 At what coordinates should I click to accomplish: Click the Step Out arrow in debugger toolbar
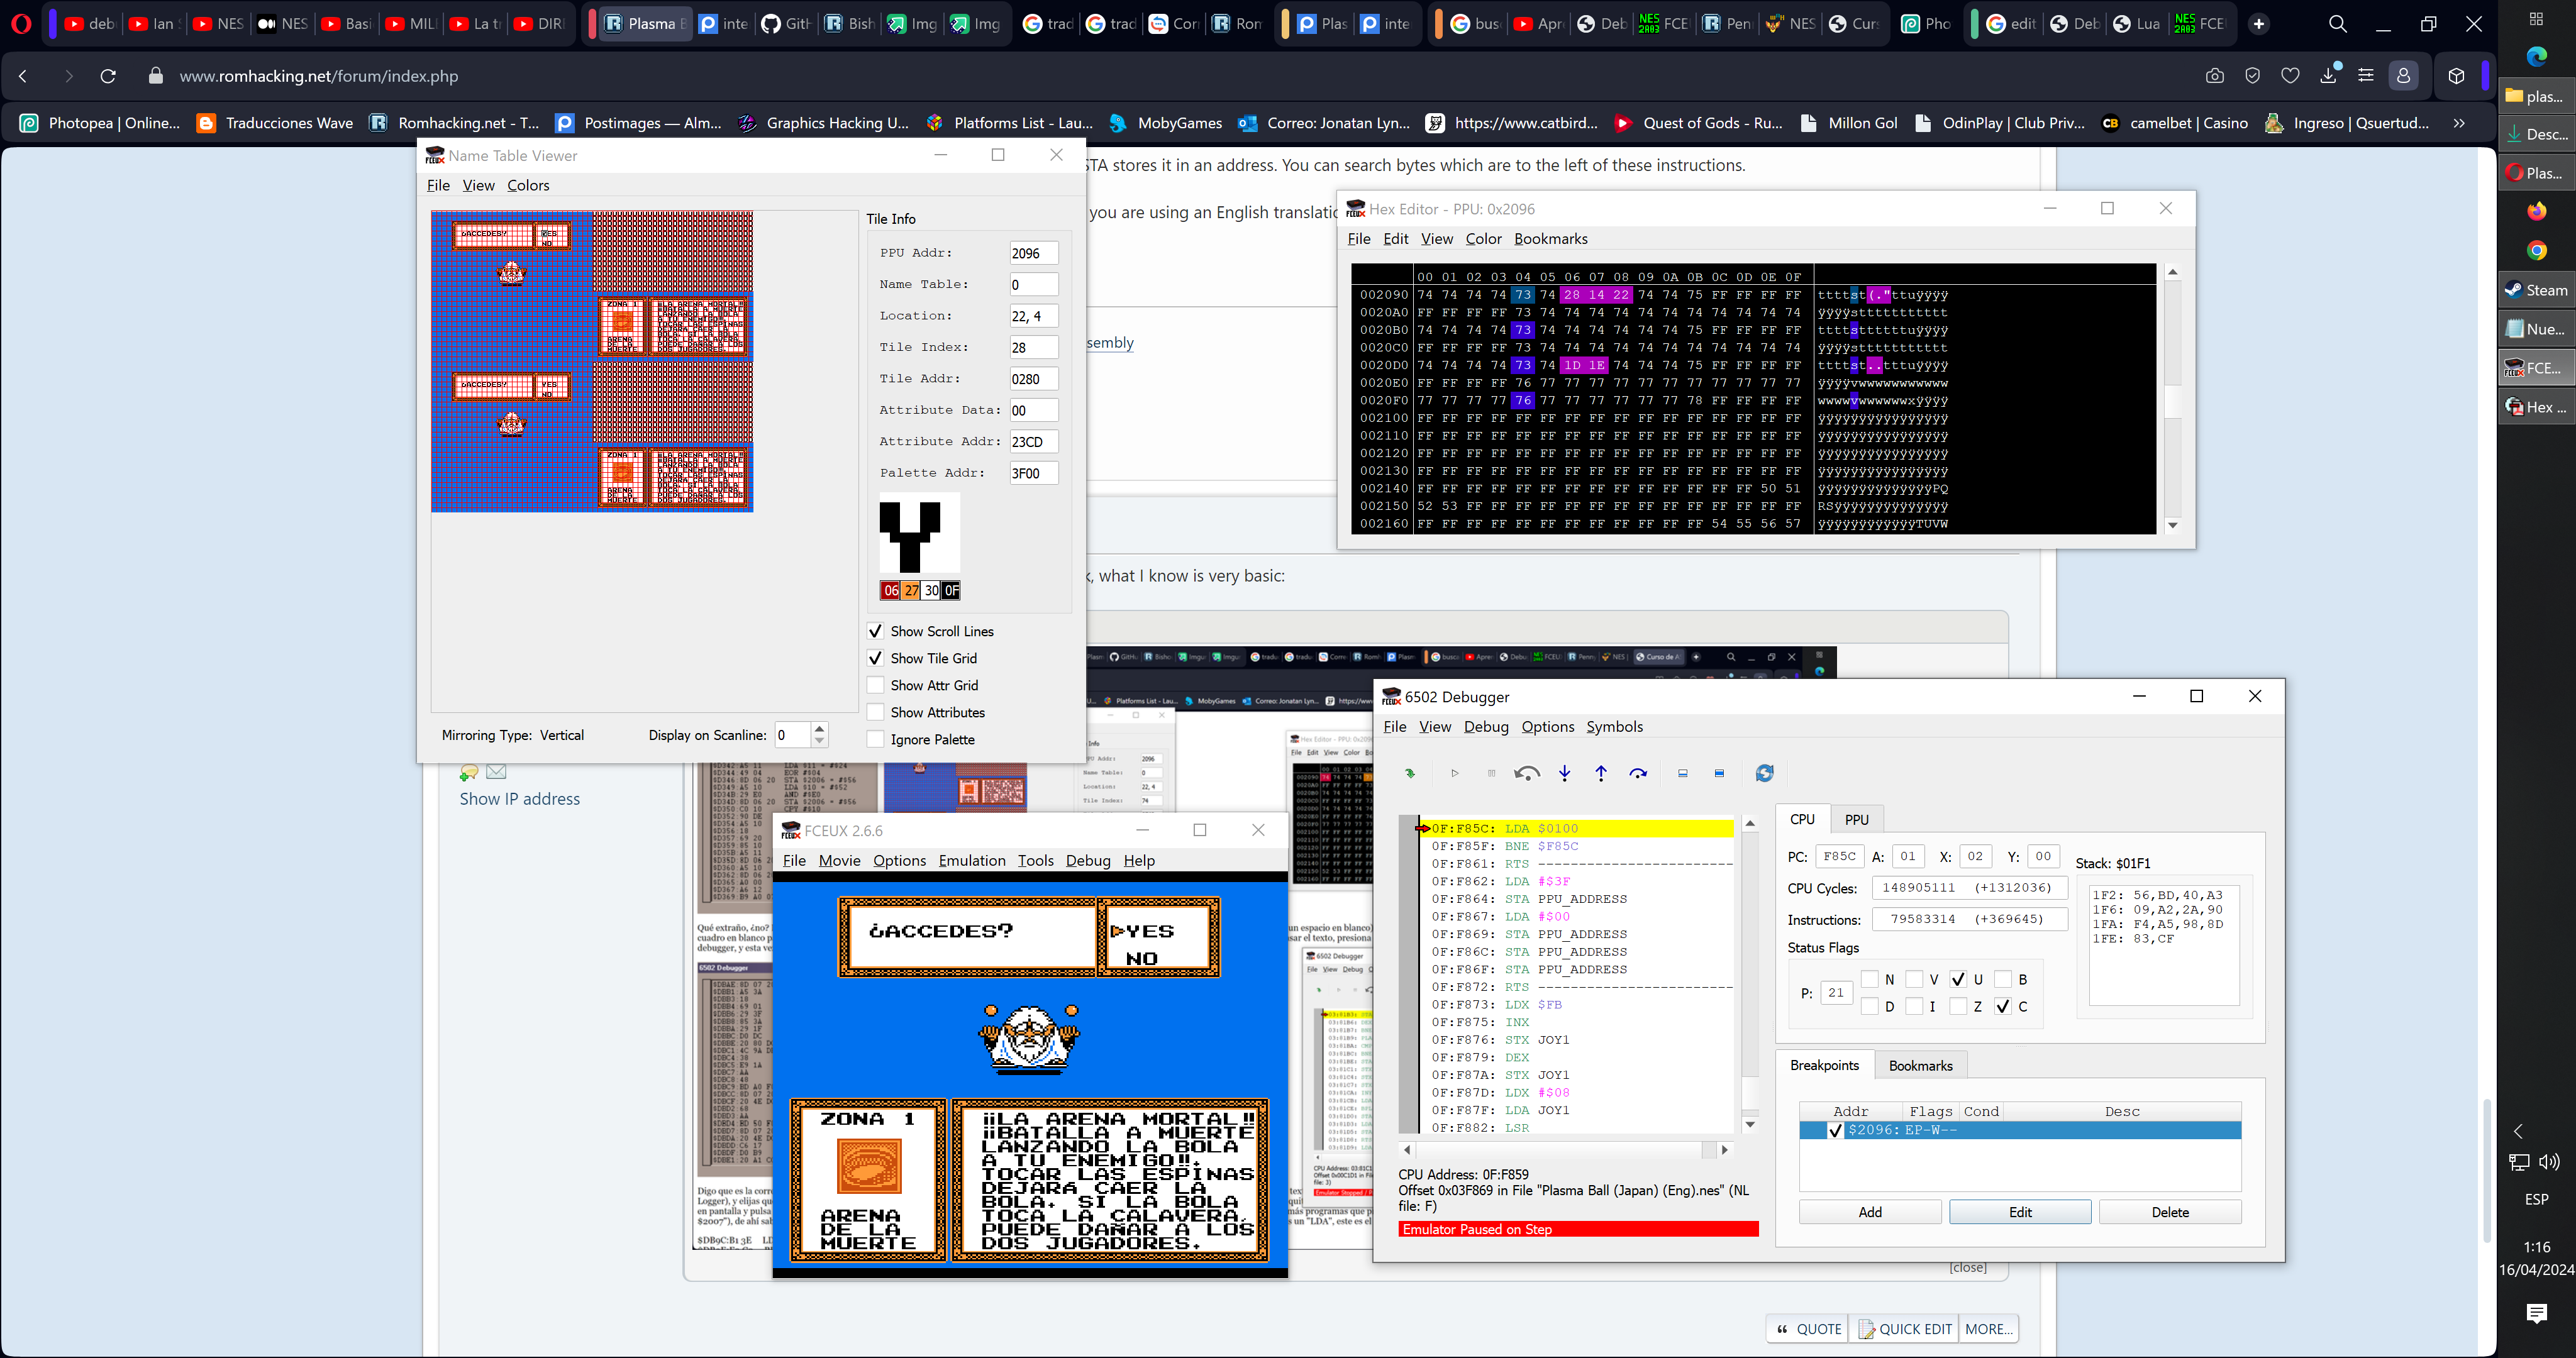pyautogui.click(x=1601, y=773)
